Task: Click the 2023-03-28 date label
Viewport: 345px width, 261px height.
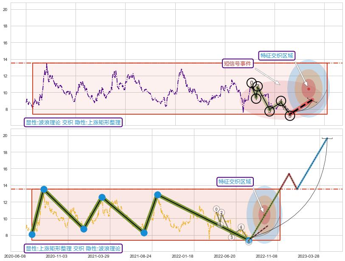Action: (x=309, y=256)
